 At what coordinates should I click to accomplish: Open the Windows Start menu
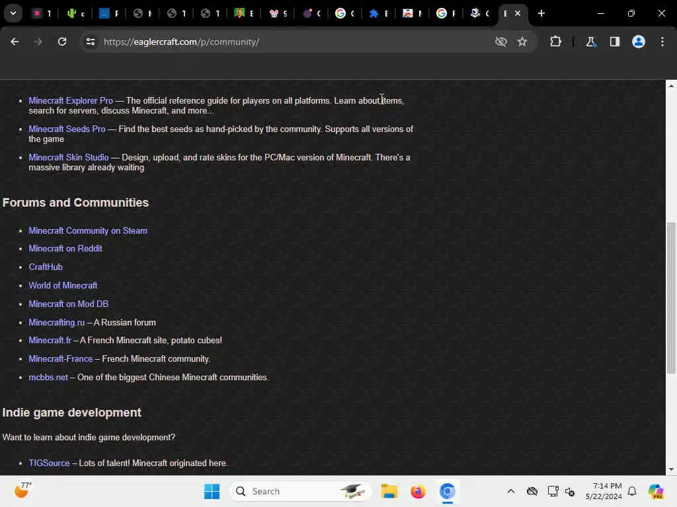point(212,491)
